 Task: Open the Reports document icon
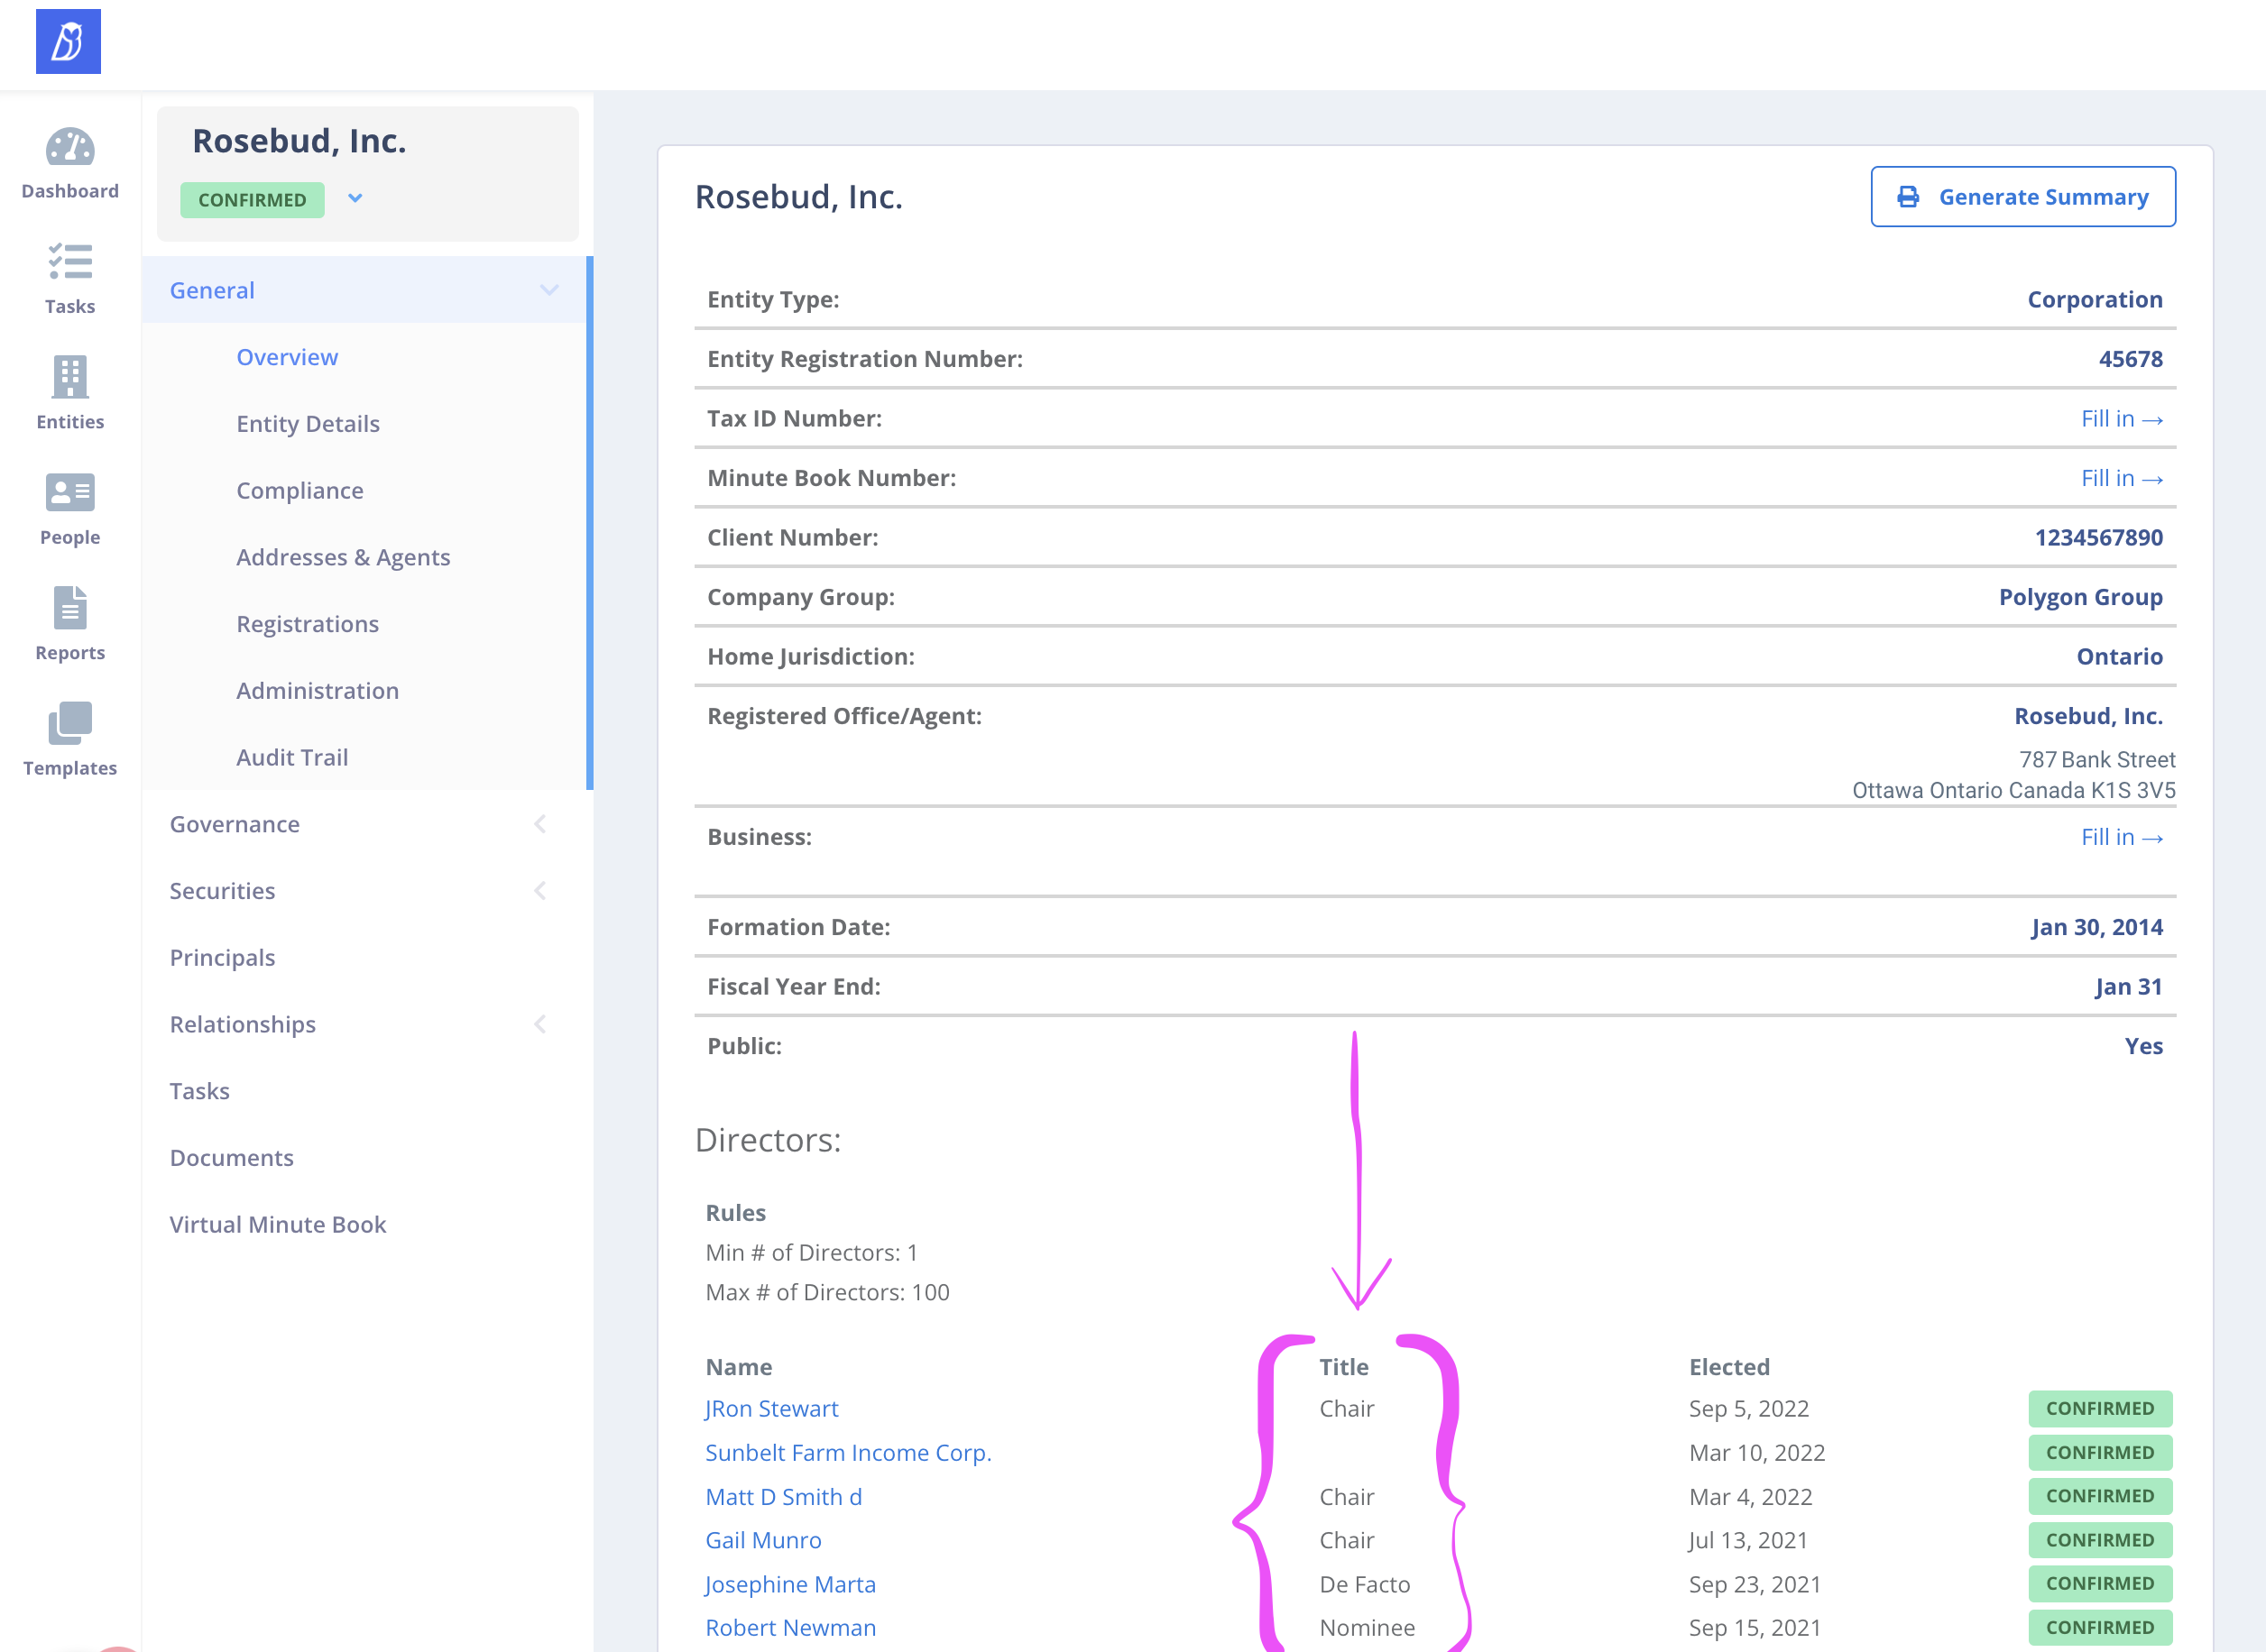tap(70, 607)
